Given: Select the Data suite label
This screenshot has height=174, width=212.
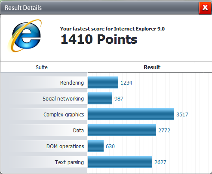Looking at the screenshot, I should (78, 131).
